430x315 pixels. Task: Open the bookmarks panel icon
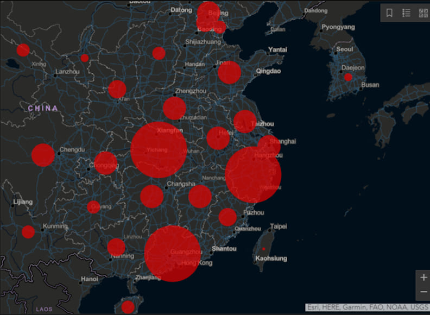tap(389, 13)
